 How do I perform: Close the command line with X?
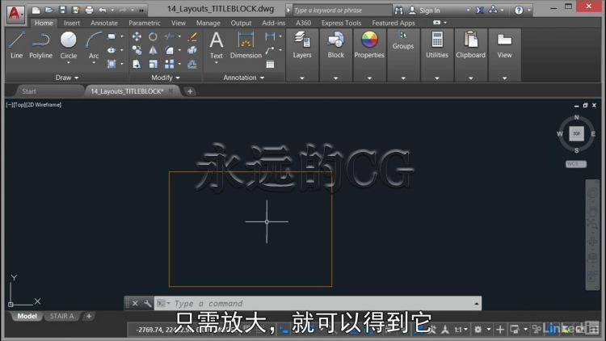(x=135, y=304)
